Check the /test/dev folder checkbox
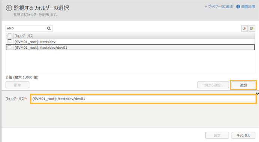Screen dimensions: 259x142 pos(10,41)
